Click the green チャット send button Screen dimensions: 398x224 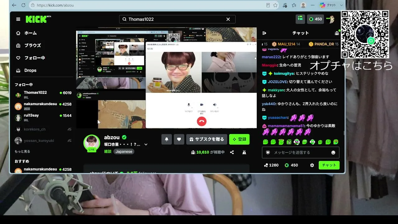pos(329,165)
